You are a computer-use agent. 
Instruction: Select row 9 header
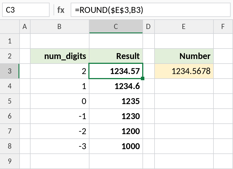point(10,161)
